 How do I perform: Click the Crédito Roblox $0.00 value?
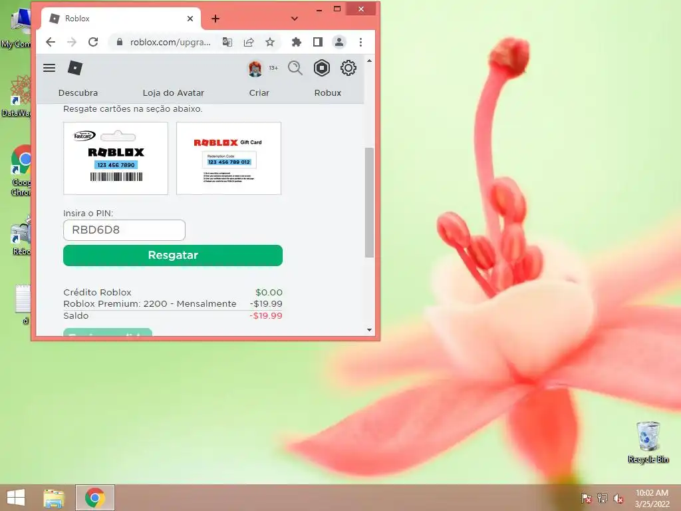[269, 292]
